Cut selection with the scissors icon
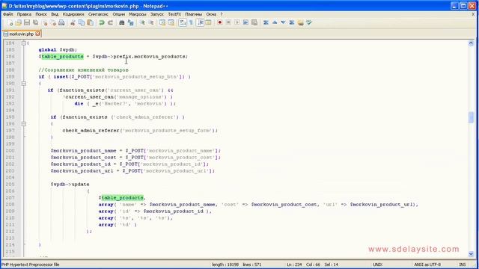Image resolution: width=479 pixels, height=269 pixels. pos(73,22)
